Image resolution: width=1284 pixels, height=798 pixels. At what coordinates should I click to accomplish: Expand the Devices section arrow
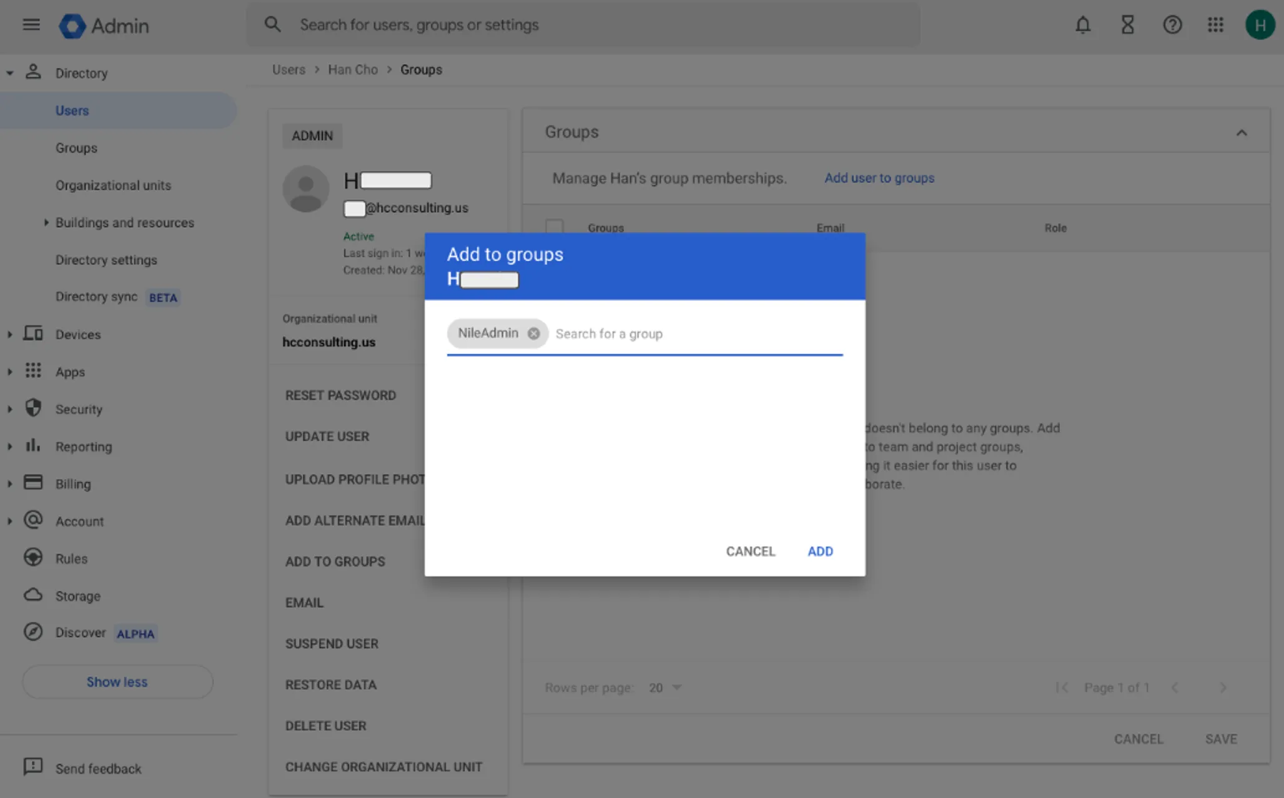[10, 335]
